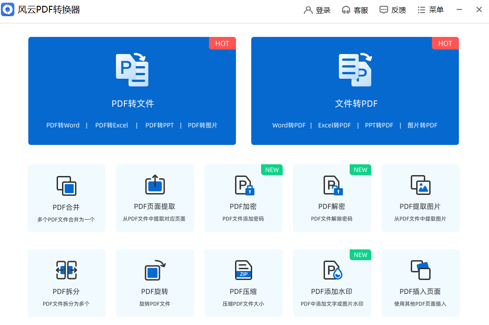This screenshot has width=489, height=325.
Task: Open the 反馈 feedback panel
Action: click(x=392, y=9)
